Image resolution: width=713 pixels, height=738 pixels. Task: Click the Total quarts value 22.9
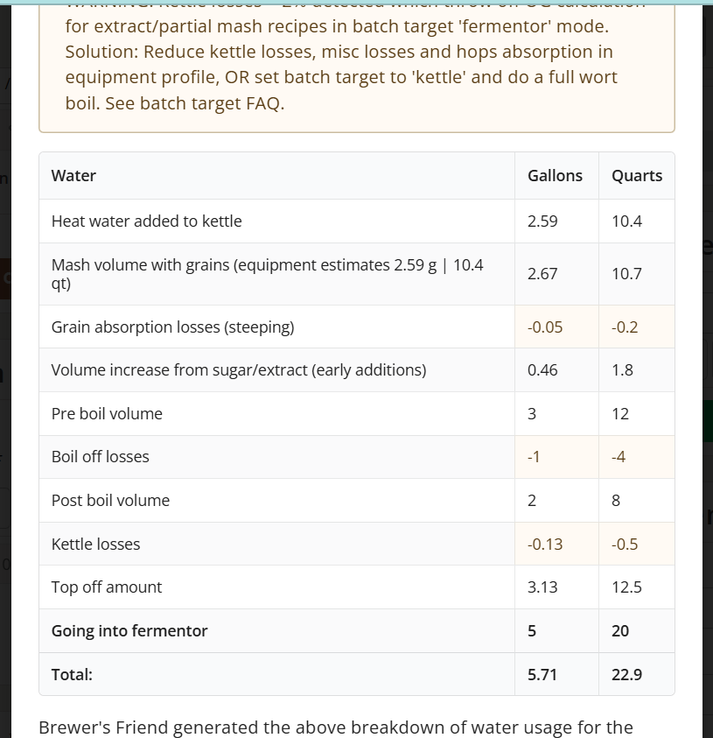[x=626, y=674]
